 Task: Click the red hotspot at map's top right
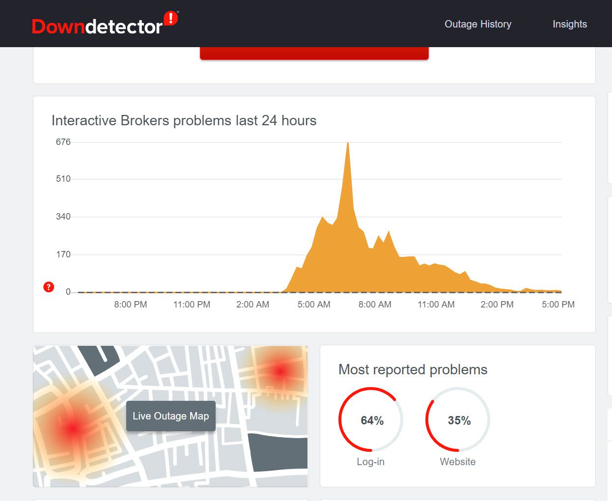click(x=280, y=371)
